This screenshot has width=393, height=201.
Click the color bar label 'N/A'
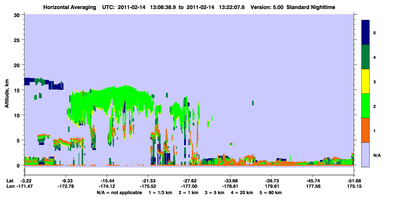pos(377,155)
